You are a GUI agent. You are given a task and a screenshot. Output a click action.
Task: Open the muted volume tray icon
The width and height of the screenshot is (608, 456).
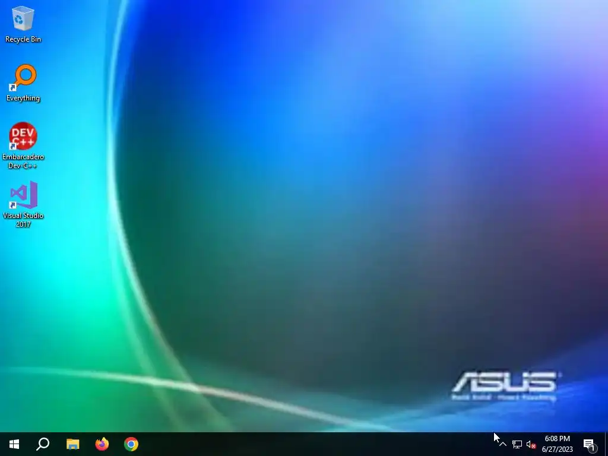click(x=531, y=444)
